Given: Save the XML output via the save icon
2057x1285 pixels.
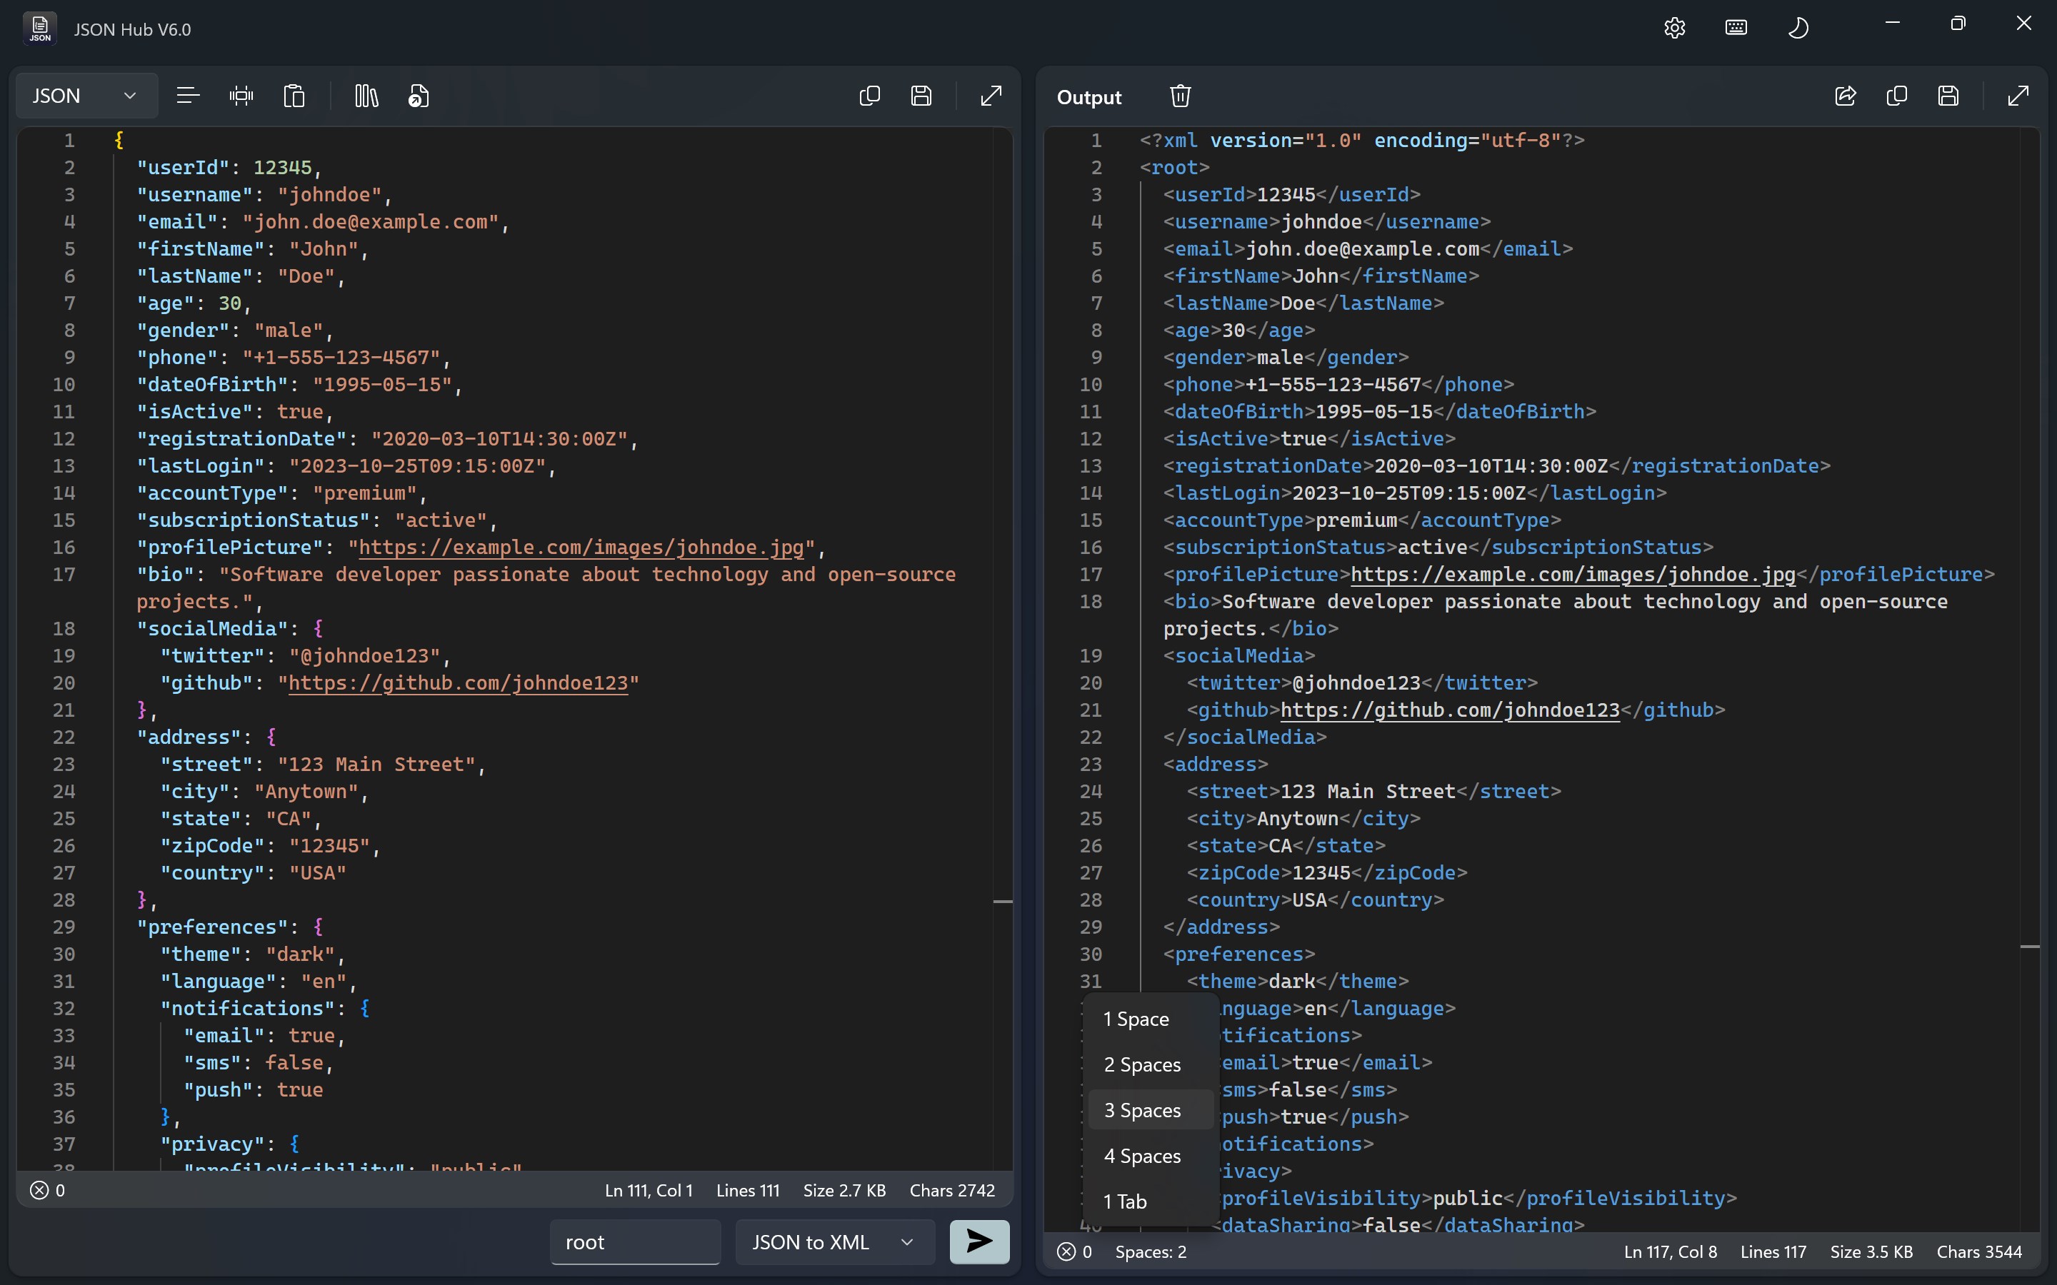Looking at the screenshot, I should tap(1948, 96).
